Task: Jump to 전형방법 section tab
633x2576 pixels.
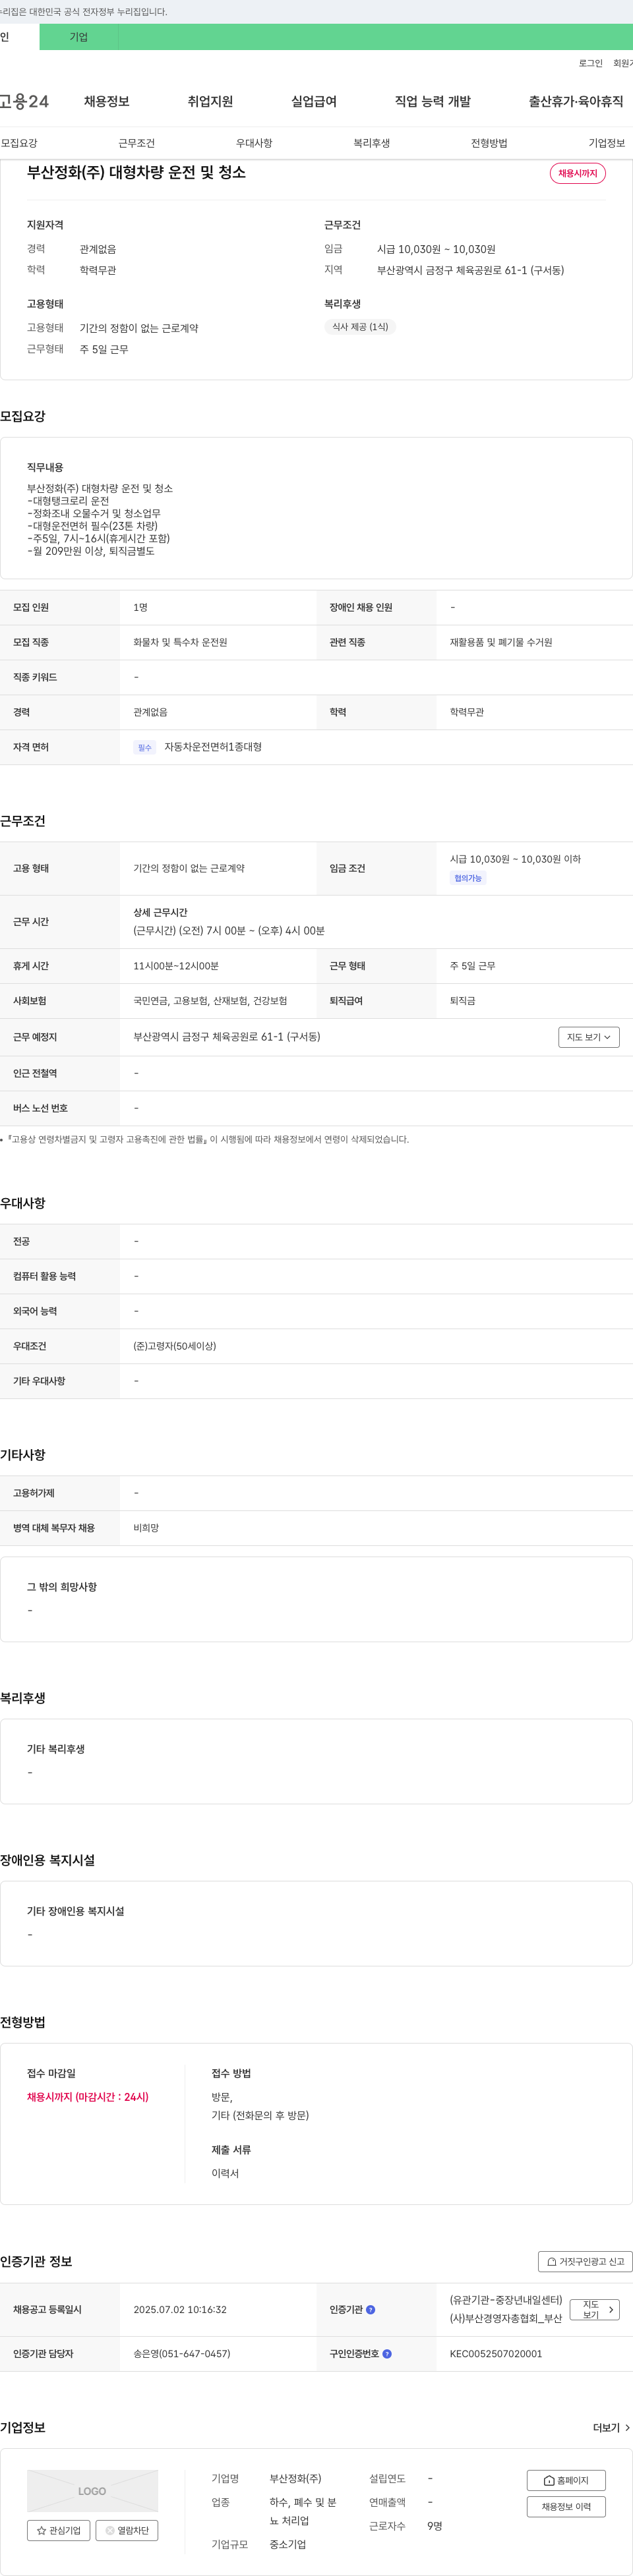Action: point(489,143)
